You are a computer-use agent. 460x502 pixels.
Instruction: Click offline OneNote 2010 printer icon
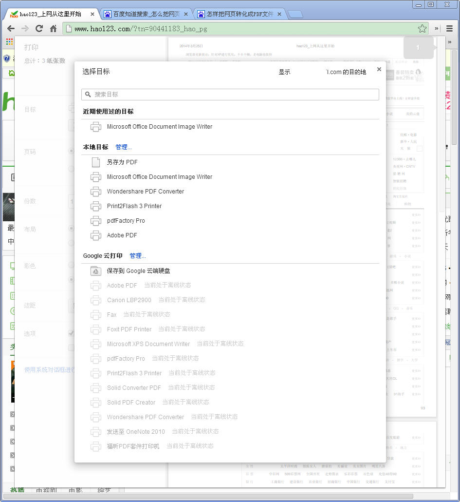click(x=96, y=431)
